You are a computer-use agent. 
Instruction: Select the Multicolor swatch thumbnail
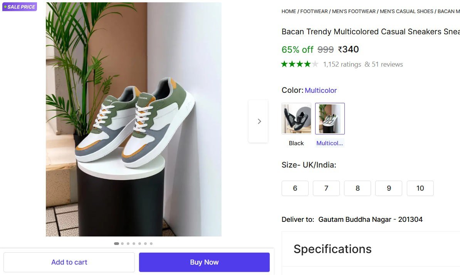point(330,119)
